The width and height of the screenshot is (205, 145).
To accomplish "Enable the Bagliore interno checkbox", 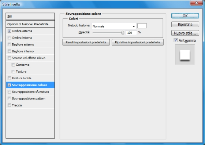I will [x=9, y=51].
